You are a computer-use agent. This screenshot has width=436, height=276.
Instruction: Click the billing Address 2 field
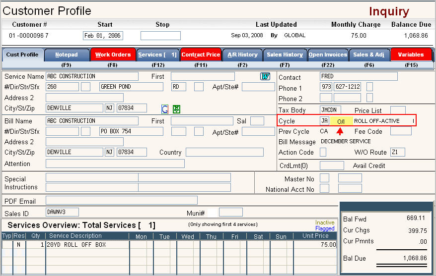coord(84,142)
